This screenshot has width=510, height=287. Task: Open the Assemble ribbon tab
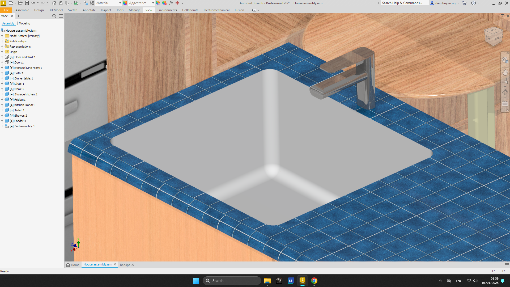pos(22,10)
